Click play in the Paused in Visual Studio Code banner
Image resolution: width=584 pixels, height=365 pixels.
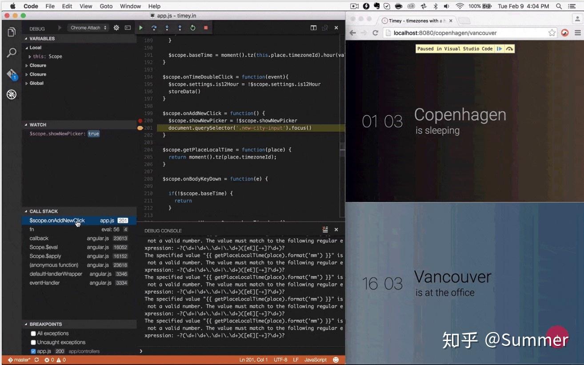click(500, 48)
